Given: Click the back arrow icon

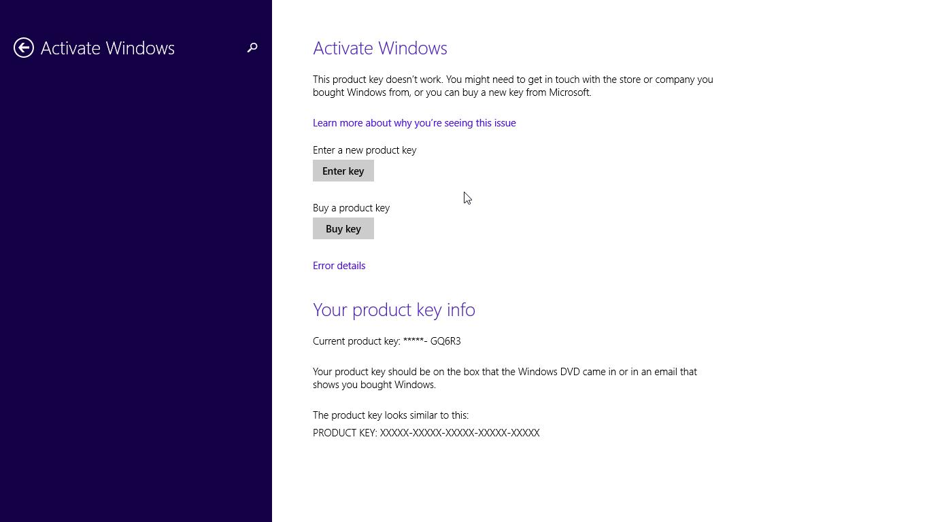Looking at the screenshot, I should pos(24,48).
